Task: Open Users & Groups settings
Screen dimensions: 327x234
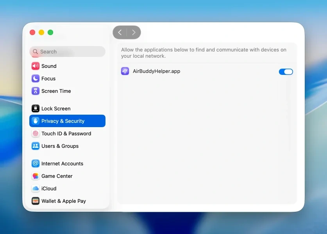Action: [67, 146]
